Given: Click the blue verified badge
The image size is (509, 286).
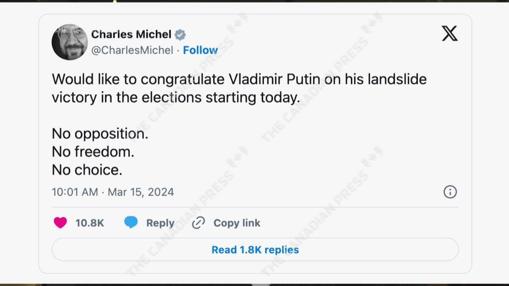Looking at the screenshot, I should click(180, 35).
